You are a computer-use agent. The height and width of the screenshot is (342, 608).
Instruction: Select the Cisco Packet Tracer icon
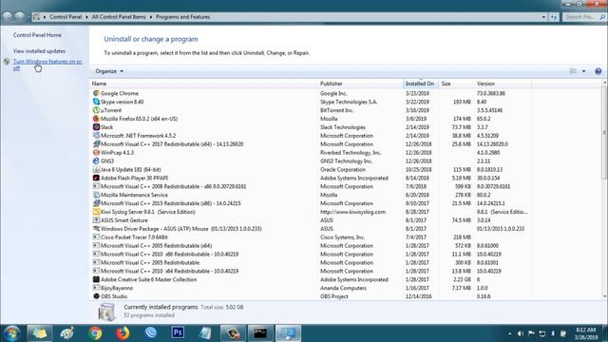tap(96, 237)
